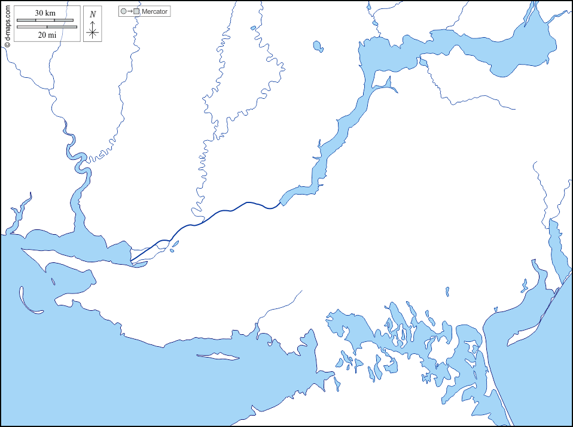Click the 20 mi scale text

tap(47, 35)
